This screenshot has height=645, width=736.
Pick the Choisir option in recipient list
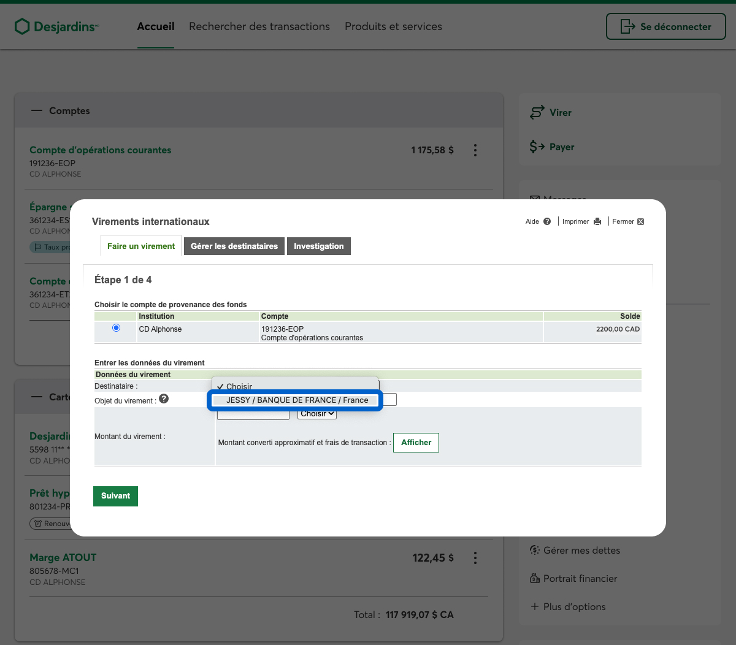(239, 386)
